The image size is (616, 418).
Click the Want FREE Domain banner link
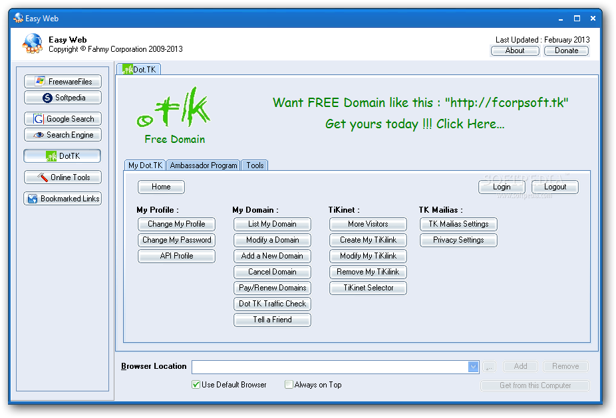(420, 103)
